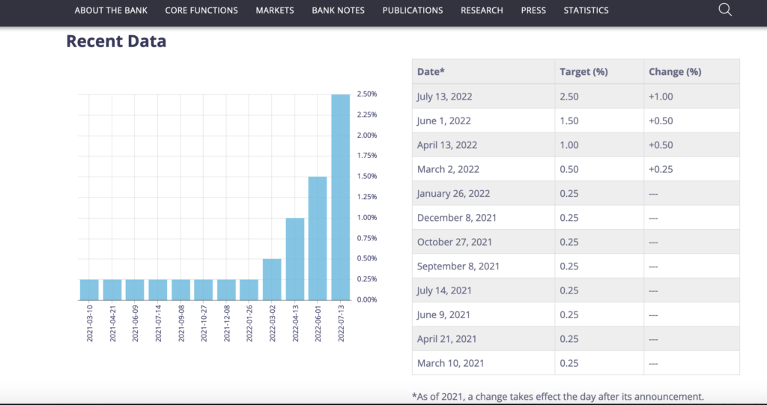767x405 pixels.
Task: Open the Core Functions menu
Action: pos(201,10)
